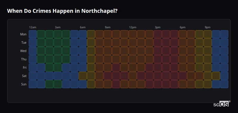Click the 12pm column header

[133, 27]
